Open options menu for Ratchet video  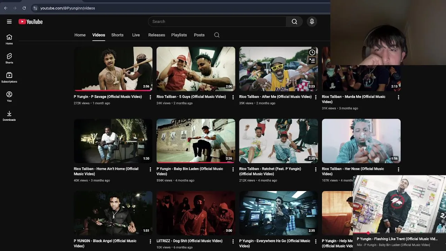pos(316,169)
